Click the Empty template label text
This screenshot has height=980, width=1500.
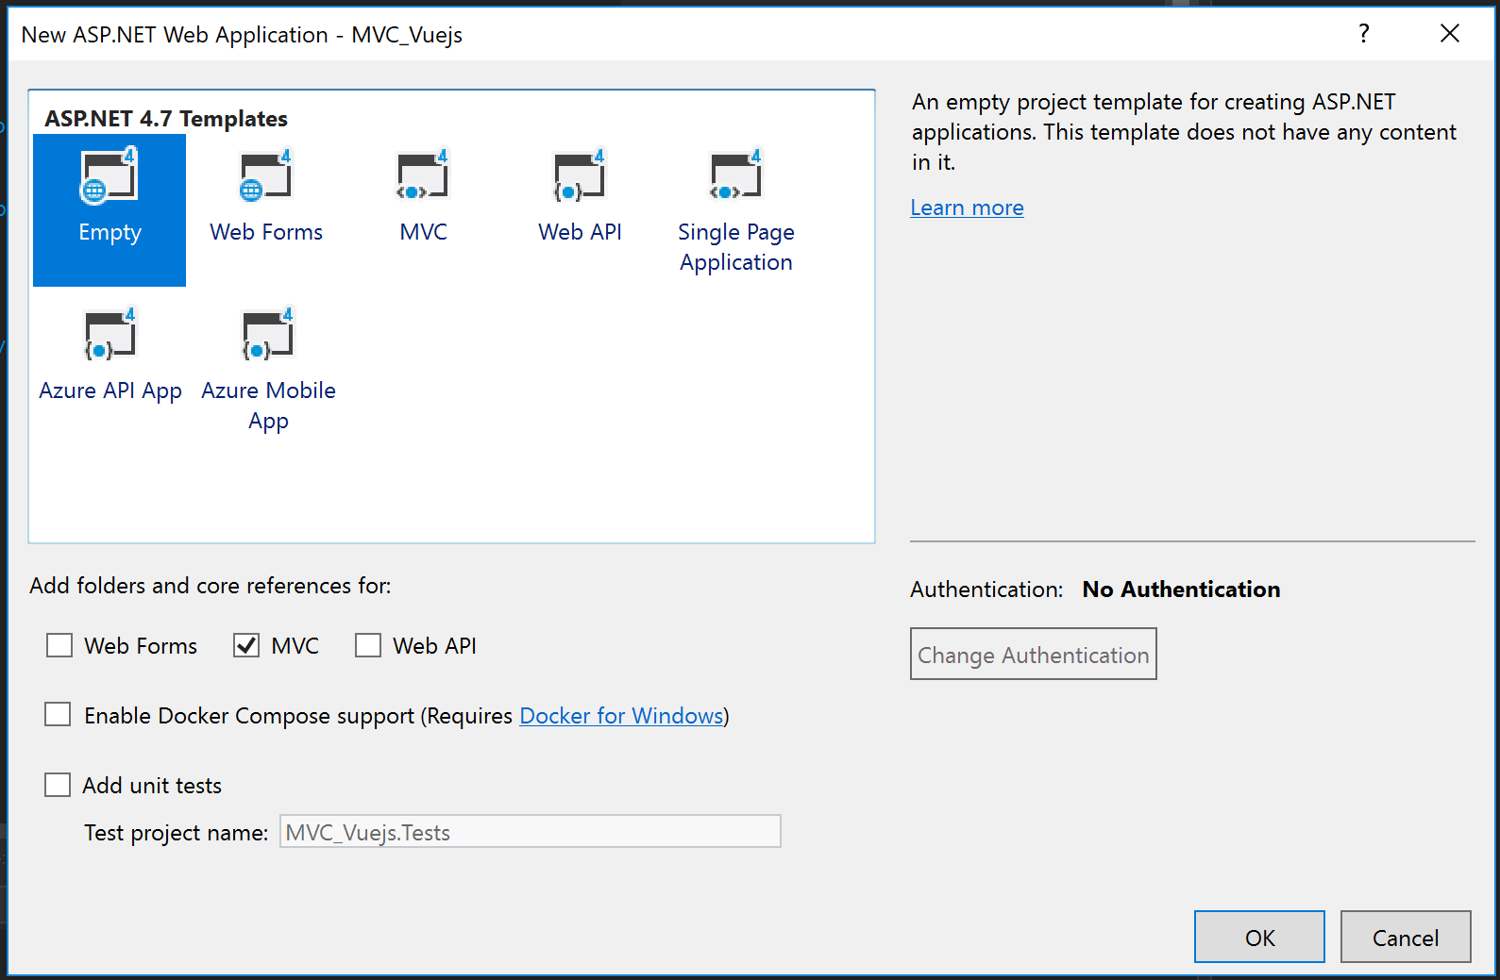pyautogui.click(x=110, y=233)
